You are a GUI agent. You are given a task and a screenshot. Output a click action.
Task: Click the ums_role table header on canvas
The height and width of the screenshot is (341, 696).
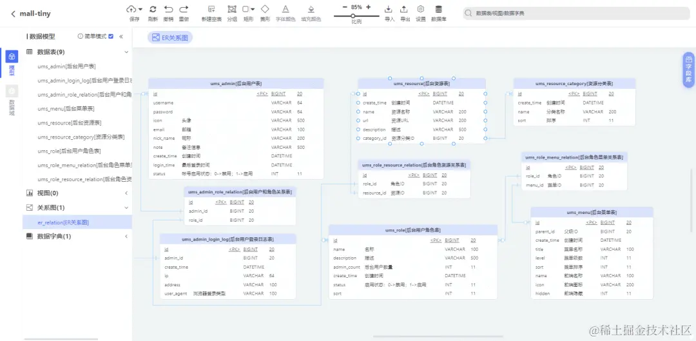413,230
